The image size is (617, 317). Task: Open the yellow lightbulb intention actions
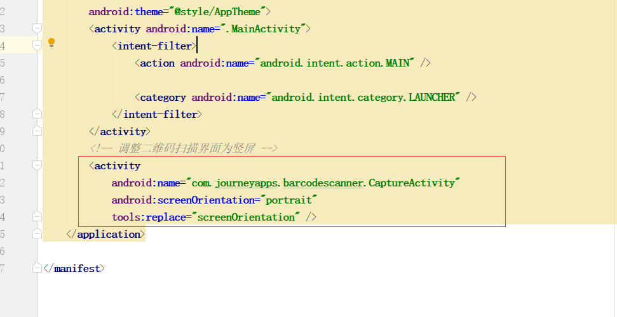tap(51, 43)
